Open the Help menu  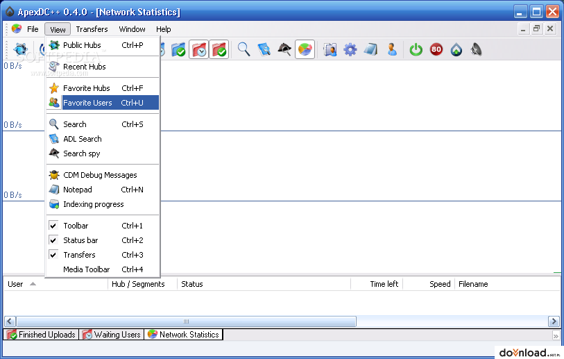163,29
